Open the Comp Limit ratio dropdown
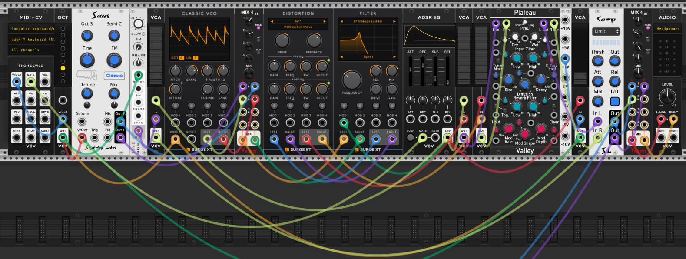Viewport: 686px width, 259px height. [x=606, y=31]
